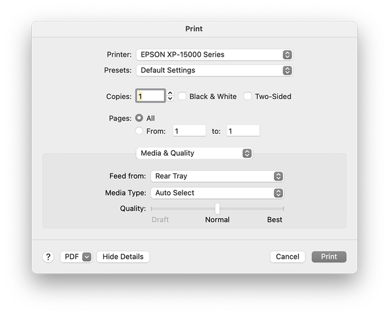Expand the Media Type Auto Select dropdown
Image resolution: width=389 pixels, height=315 pixels.
click(x=217, y=193)
